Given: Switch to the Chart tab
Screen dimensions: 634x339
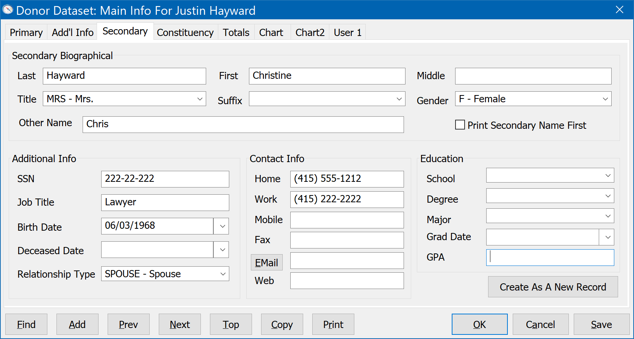Looking at the screenshot, I should click(271, 33).
